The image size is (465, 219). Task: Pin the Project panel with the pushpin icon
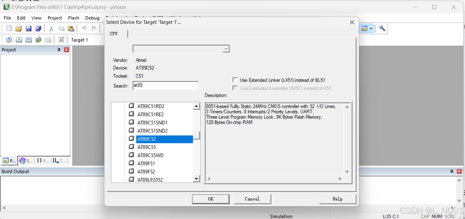(x=59, y=50)
